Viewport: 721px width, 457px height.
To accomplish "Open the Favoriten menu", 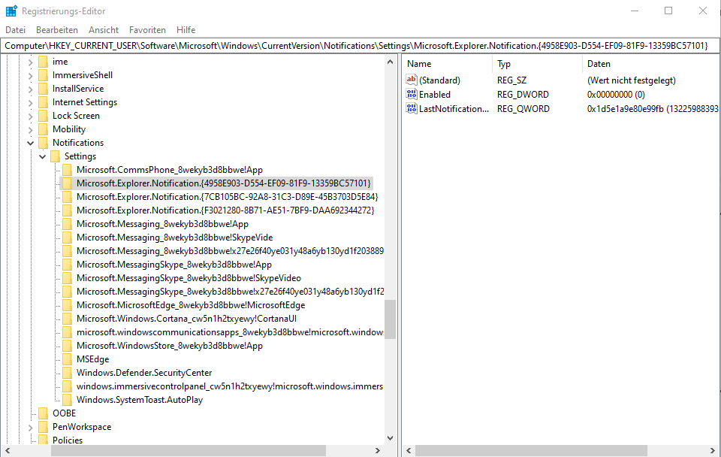I will [x=147, y=30].
